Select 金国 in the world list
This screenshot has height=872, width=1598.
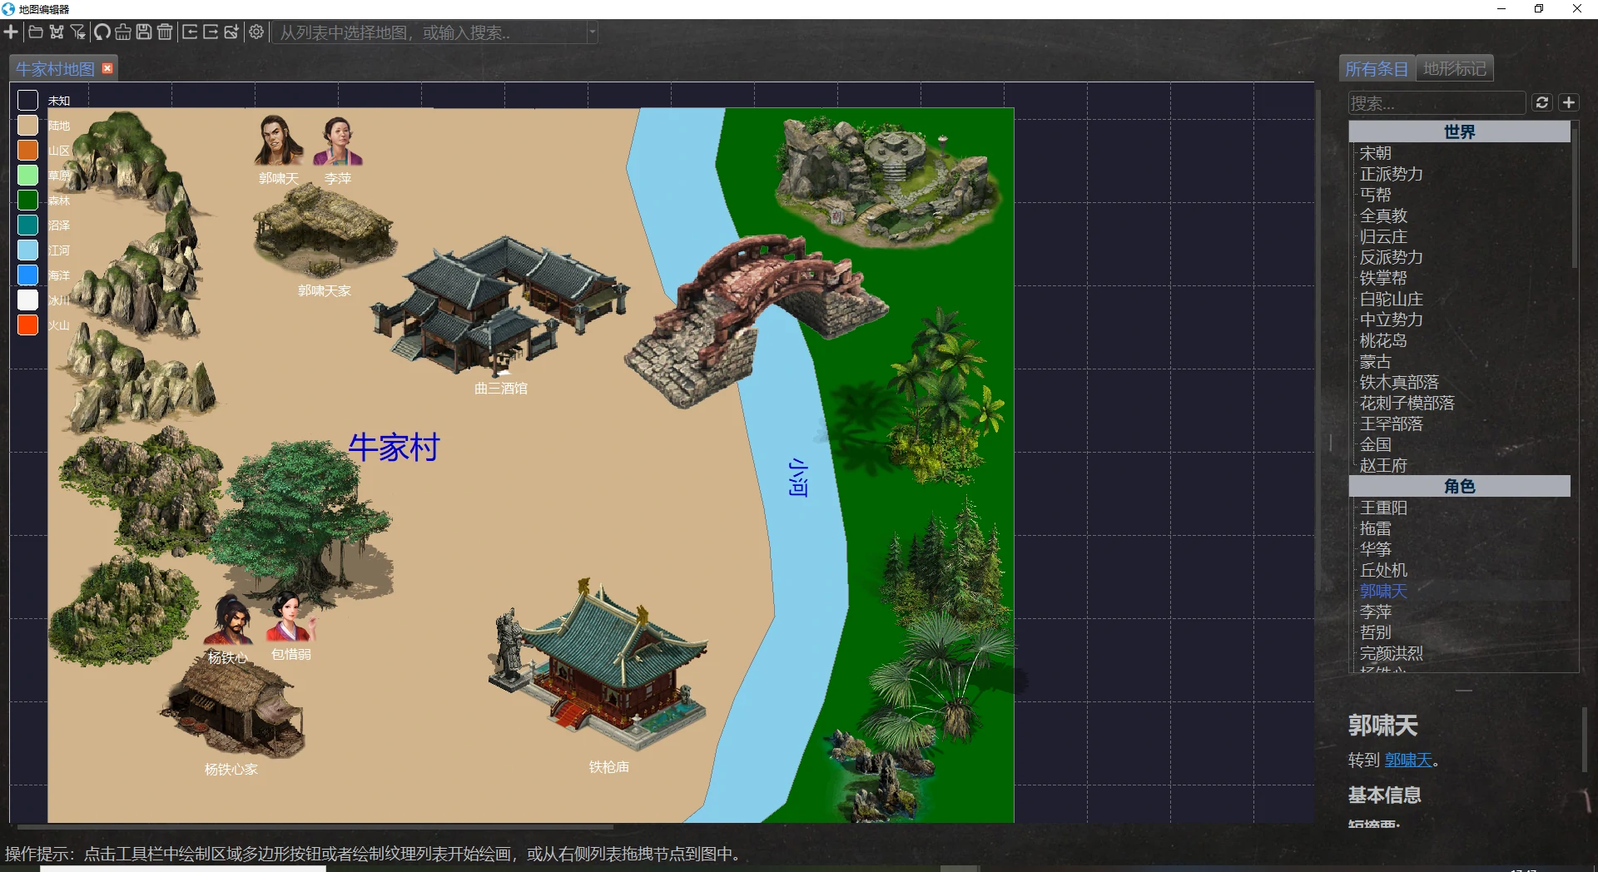tap(1376, 444)
